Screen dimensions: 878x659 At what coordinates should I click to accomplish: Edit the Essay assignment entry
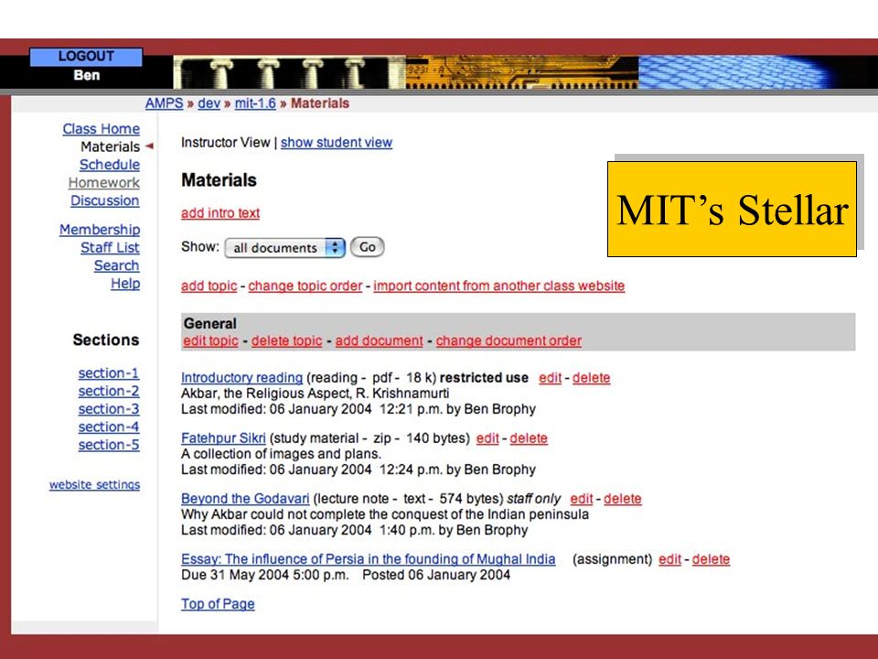pyautogui.click(x=669, y=559)
